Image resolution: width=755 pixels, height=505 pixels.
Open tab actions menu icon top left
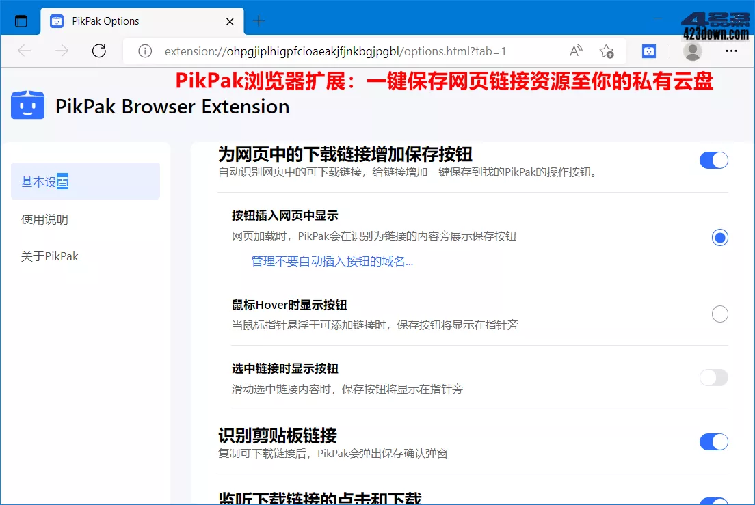(x=20, y=20)
